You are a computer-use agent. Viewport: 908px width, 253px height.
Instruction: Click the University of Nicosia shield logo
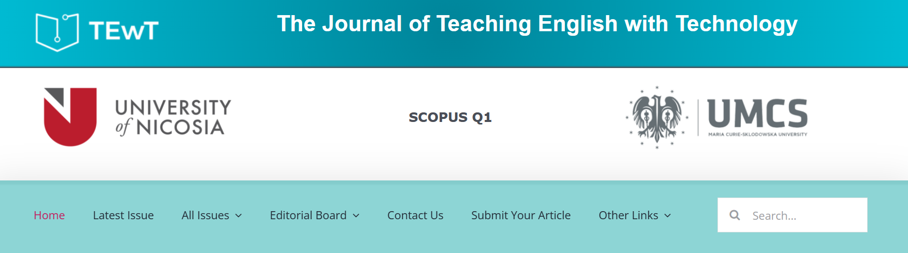pos(70,117)
